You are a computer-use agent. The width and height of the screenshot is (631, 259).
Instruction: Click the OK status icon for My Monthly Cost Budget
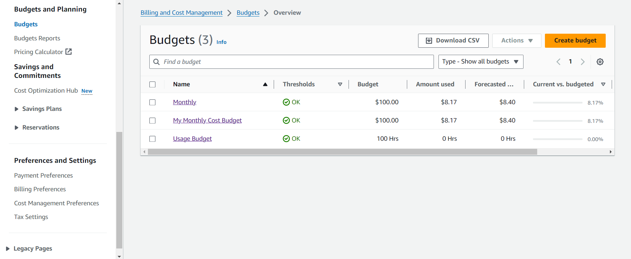pos(286,120)
